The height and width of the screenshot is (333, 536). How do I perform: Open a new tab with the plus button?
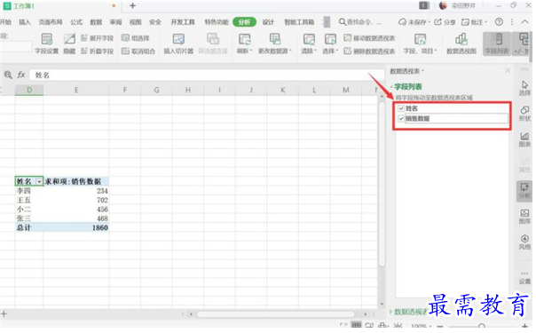pyautogui.click(x=132, y=5)
